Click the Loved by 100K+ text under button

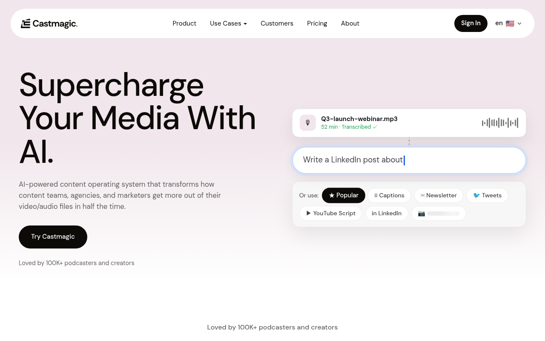pos(77,263)
